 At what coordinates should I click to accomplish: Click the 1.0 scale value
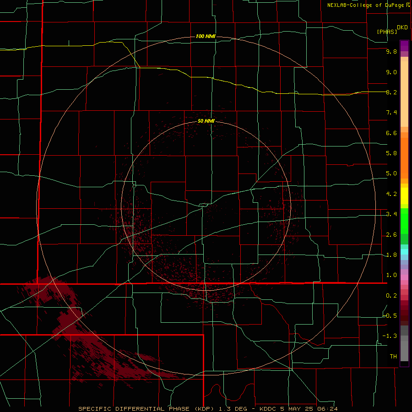(391, 275)
